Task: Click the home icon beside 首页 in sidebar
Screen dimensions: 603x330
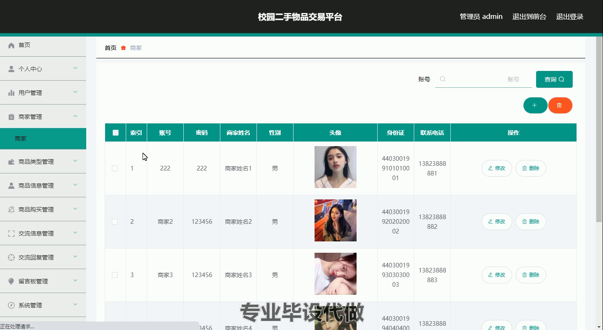Action: click(x=11, y=45)
